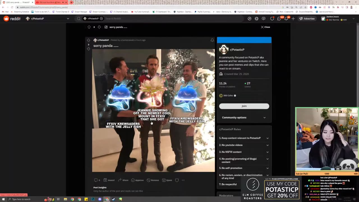Expand rule 2 No youtube videos

pyautogui.click(x=244, y=145)
